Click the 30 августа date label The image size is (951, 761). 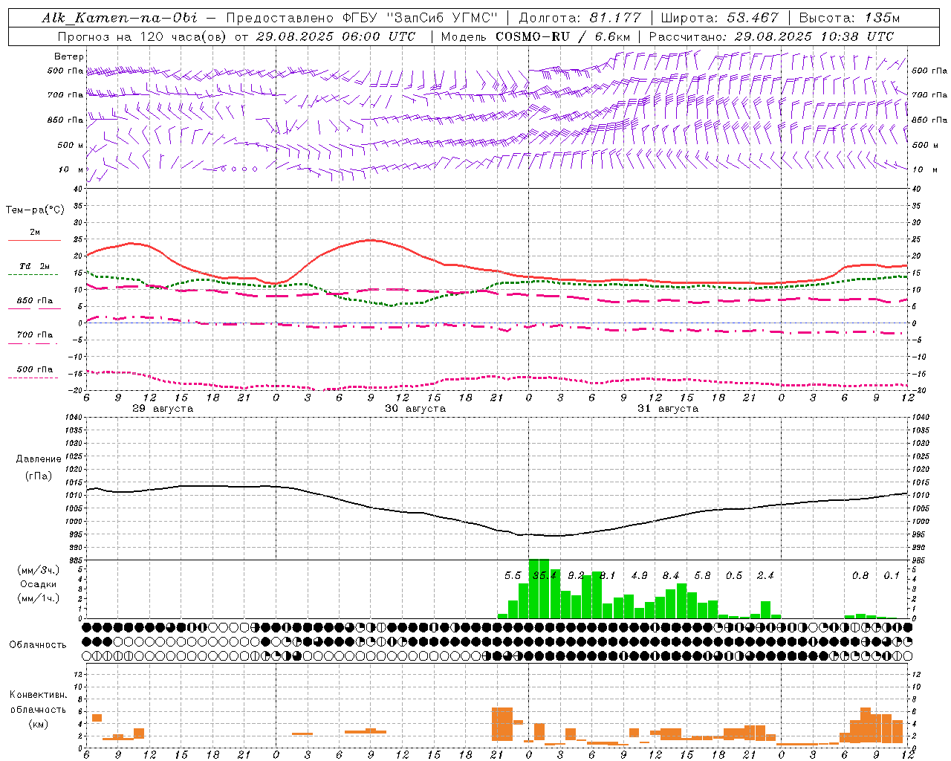tap(415, 409)
